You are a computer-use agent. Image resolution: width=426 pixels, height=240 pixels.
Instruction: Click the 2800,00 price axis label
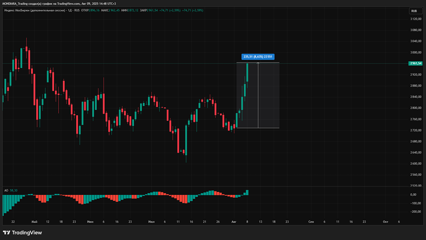tap(416, 108)
